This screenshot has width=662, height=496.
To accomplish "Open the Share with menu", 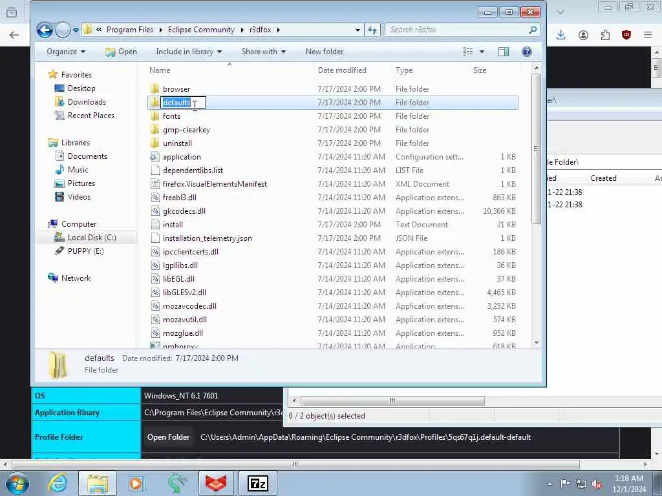I will click(264, 52).
